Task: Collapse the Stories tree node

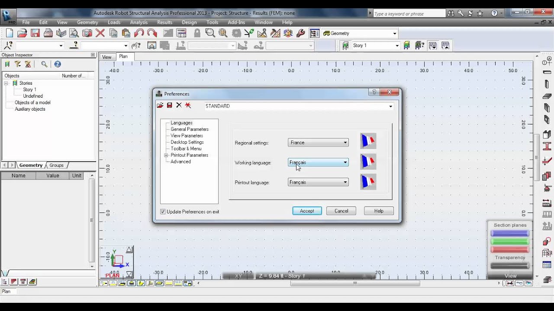Action: [x=6, y=83]
